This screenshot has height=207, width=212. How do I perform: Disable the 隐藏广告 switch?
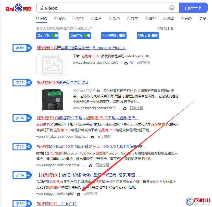click(x=87, y=35)
